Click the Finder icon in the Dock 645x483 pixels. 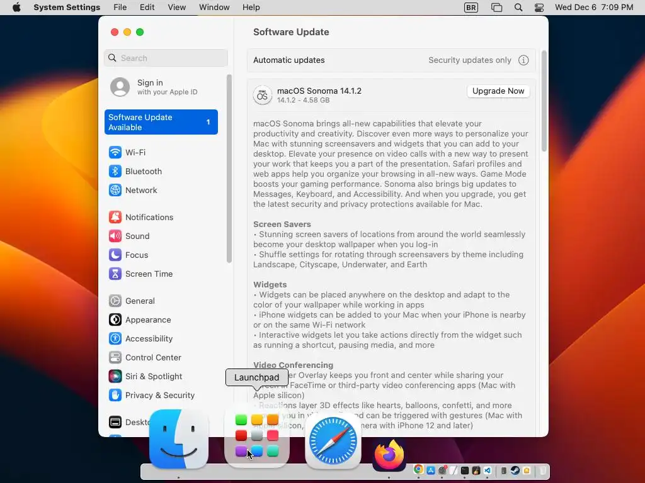tap(178, 439)
